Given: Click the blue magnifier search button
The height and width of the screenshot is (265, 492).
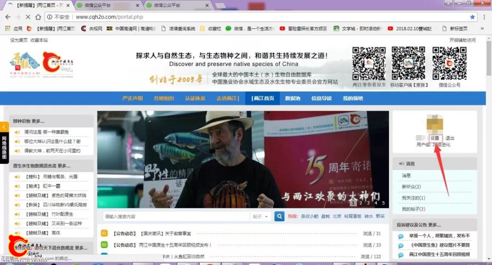Looking at the screenshot, I should pos(279,216).
